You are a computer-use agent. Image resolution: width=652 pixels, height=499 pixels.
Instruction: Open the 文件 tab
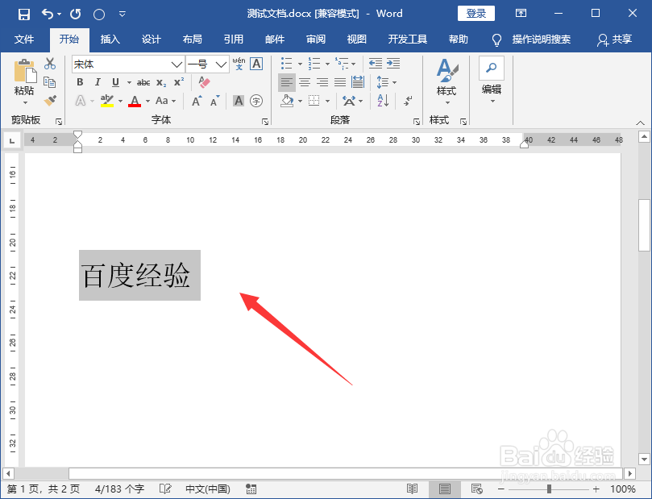click(24, 40)
